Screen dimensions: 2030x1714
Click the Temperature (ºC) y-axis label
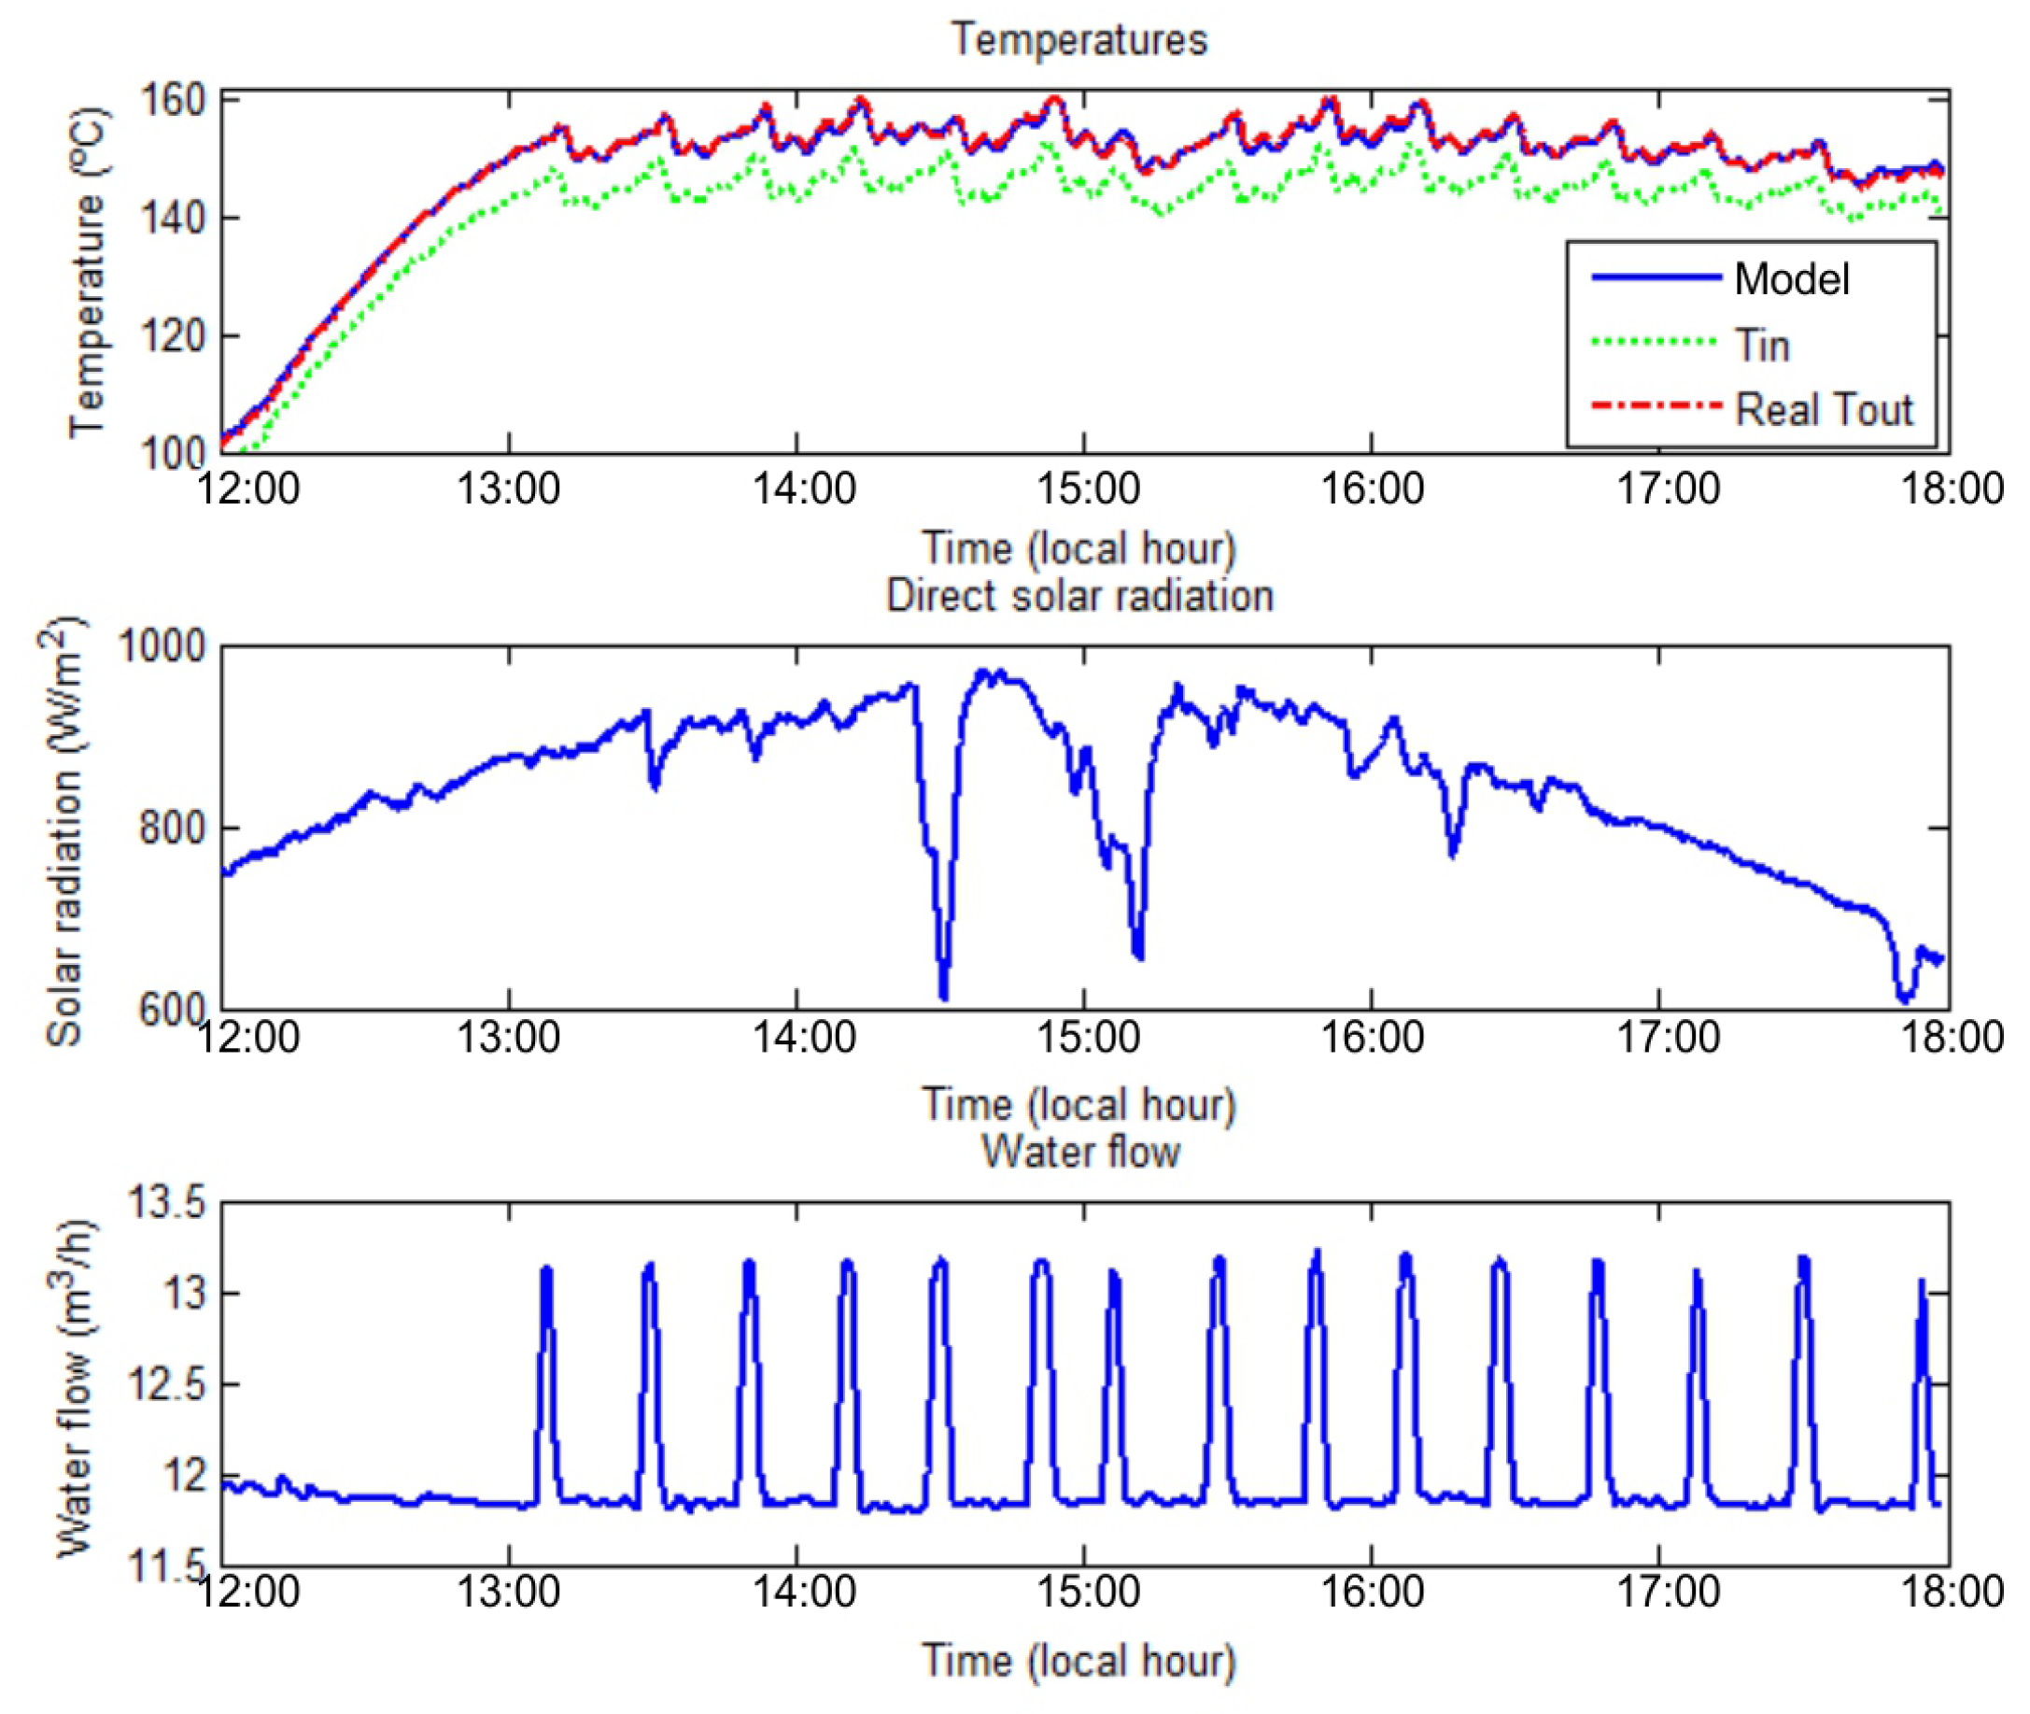[x=87, y=273]
